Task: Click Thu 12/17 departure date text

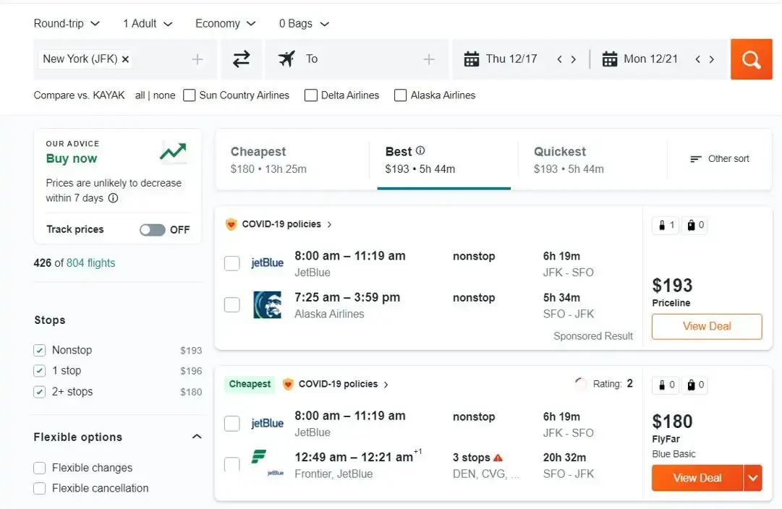Action: 511,59
